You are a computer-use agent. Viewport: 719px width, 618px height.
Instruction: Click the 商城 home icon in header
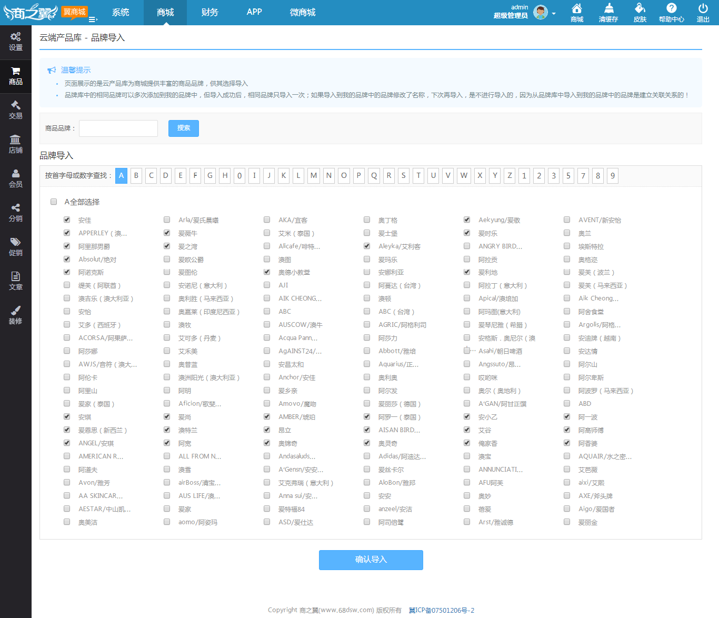coord(577,8)
